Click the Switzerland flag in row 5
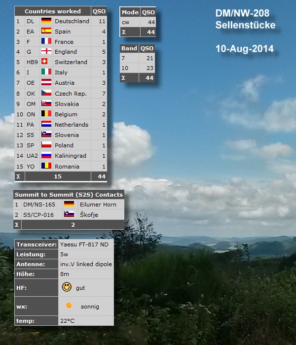296x345 pixels. pyautogui.click(x=46, y=62)
